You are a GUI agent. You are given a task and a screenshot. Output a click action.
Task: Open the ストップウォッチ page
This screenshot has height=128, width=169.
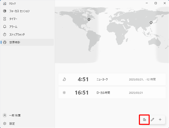(x=17, y=35)
